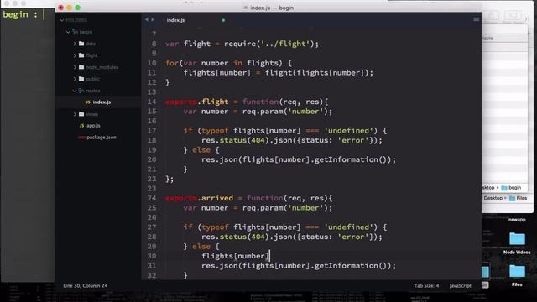Click the public folder icon
The height and width of the screenshot is (302, 537).
point(81,79)
